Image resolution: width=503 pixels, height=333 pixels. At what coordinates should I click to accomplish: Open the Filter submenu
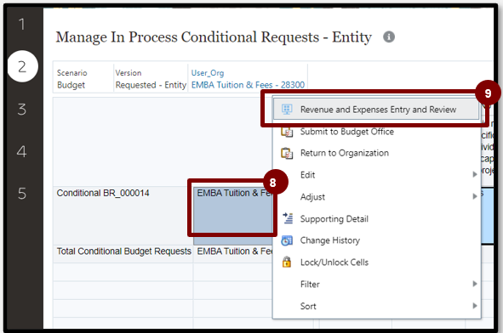[x=376, y=285]
